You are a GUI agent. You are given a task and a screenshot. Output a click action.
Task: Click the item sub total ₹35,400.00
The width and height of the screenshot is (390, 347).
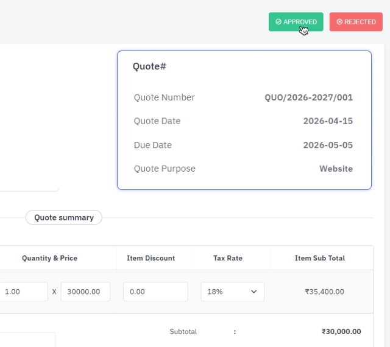324,292
